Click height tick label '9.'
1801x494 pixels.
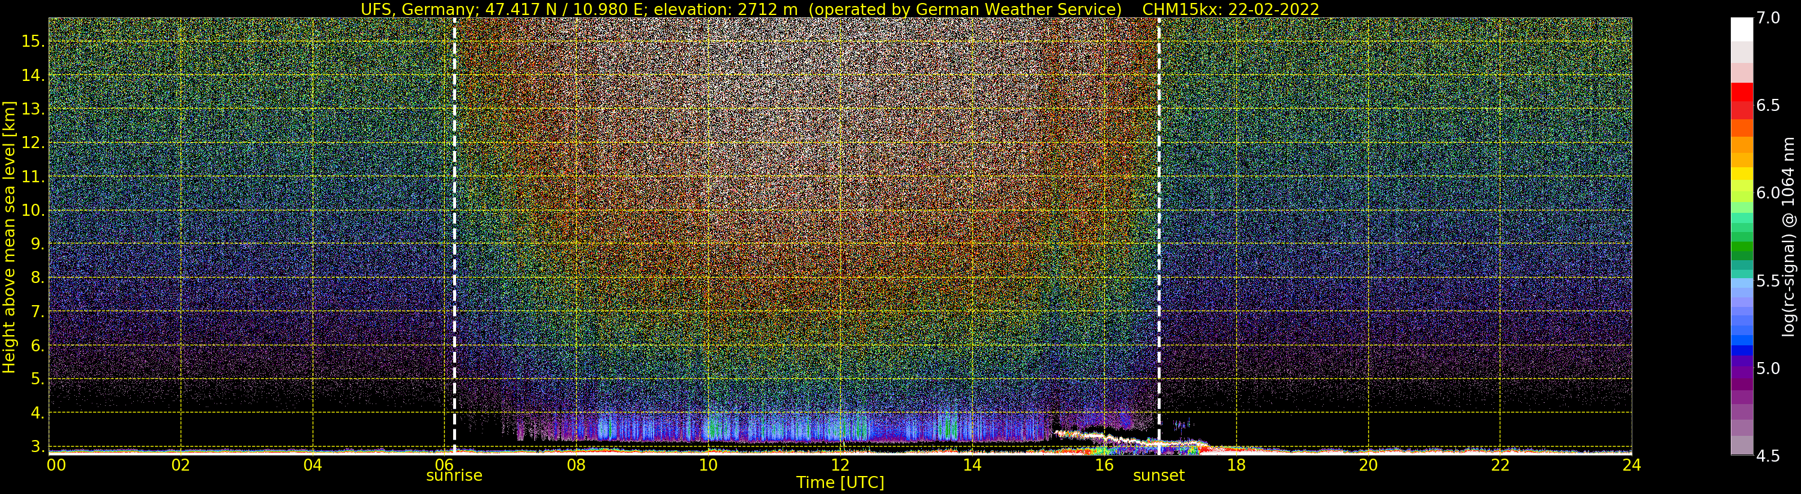(37, 243)
